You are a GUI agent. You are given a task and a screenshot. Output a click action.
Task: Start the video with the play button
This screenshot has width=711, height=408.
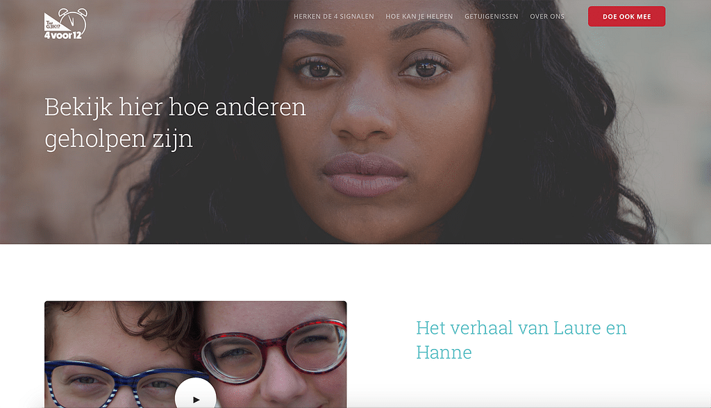point(196,393)
